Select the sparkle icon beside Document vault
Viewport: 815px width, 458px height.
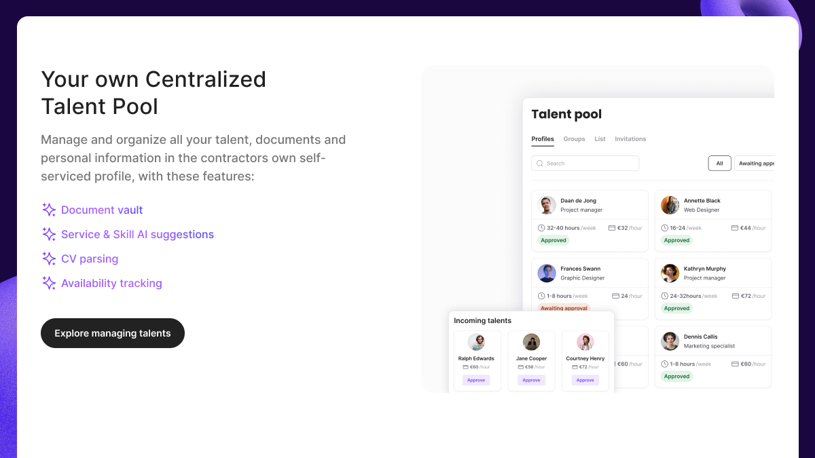coord(48,210)
